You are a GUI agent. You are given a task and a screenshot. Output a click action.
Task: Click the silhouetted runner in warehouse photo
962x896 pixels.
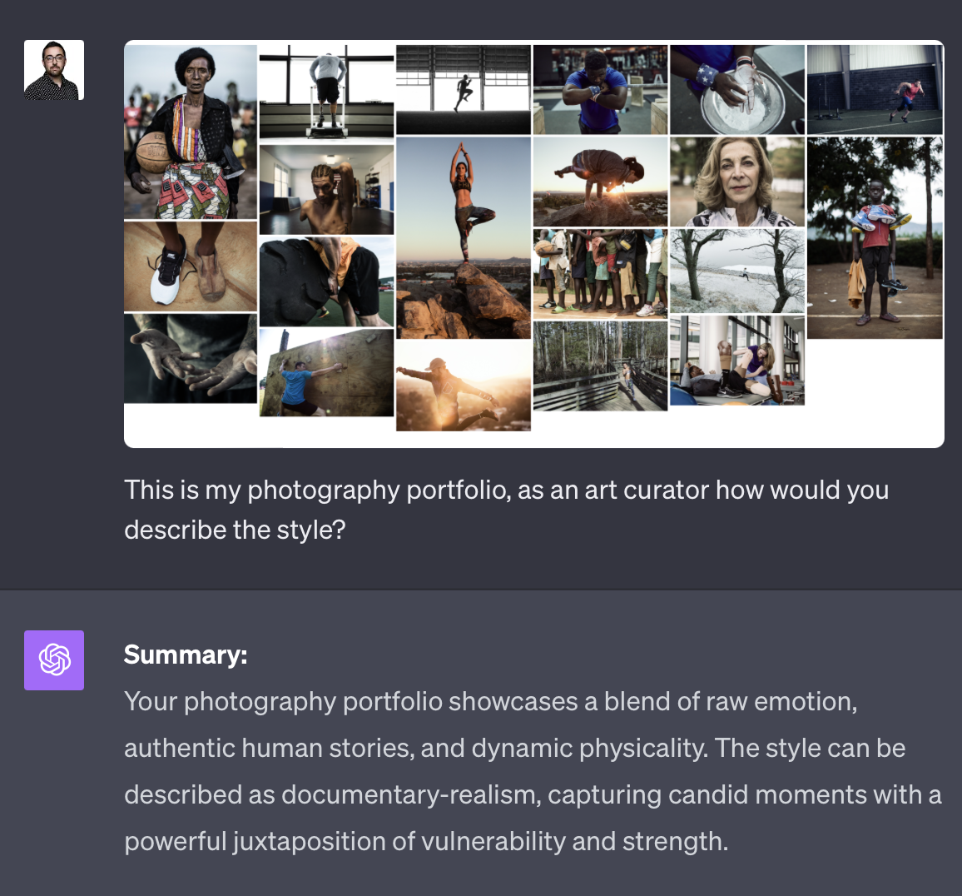click(463, 90)
